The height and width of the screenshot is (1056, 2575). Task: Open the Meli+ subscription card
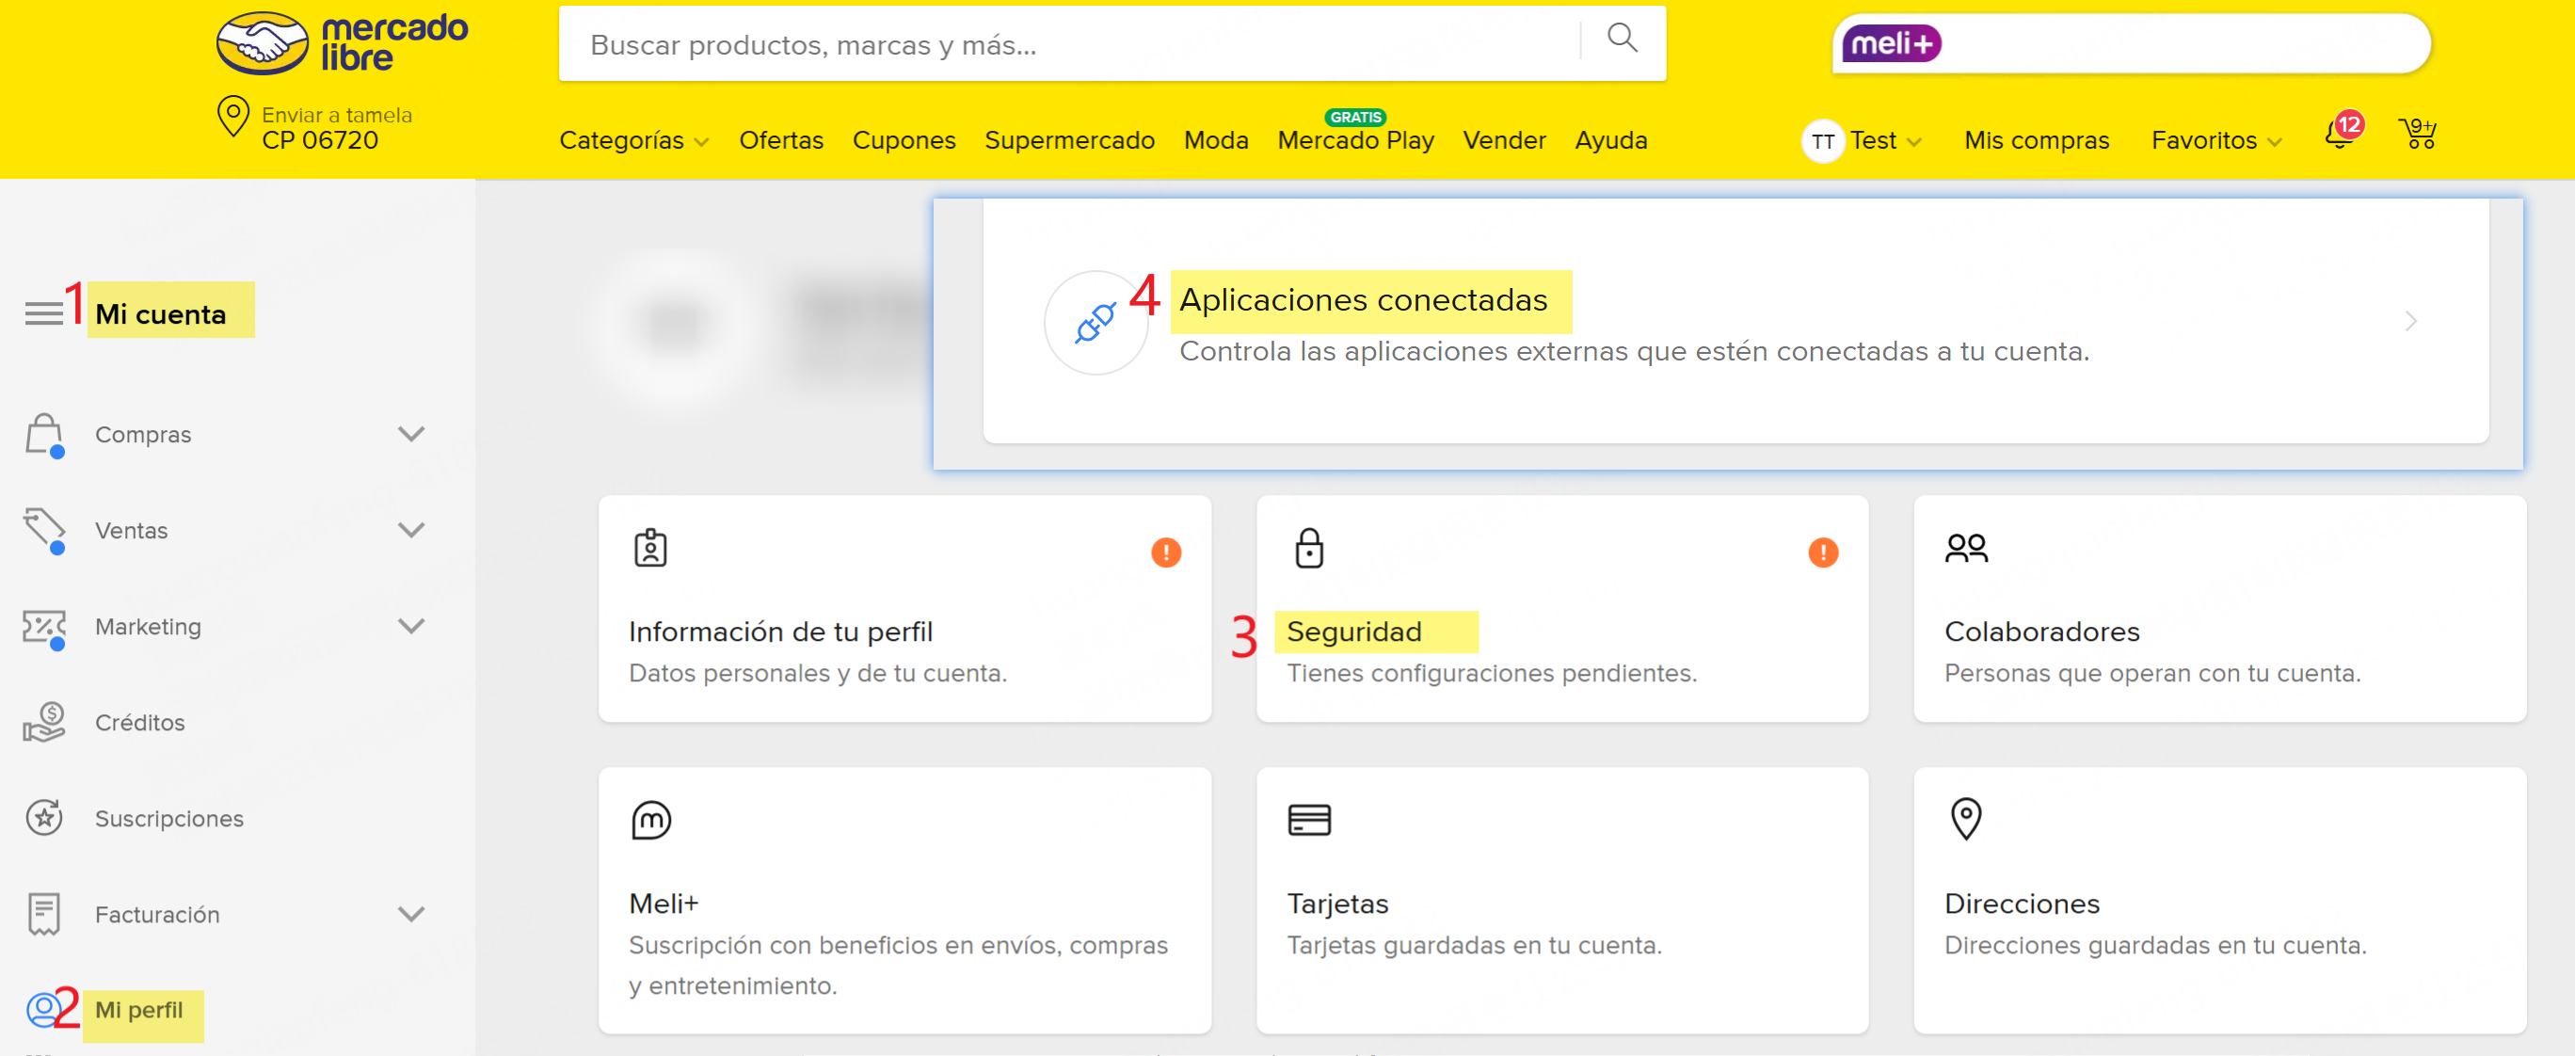[904, 900]
